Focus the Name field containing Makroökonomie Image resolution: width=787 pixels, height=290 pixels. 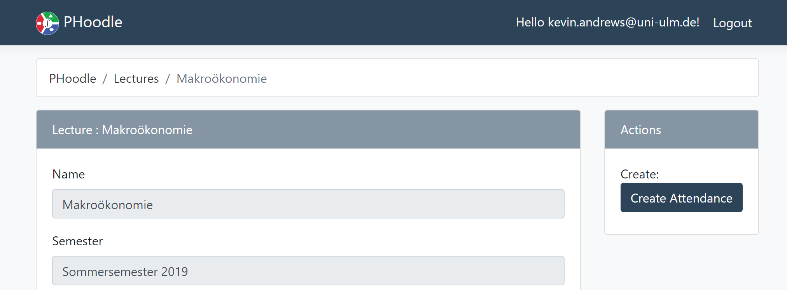(308, 204)
